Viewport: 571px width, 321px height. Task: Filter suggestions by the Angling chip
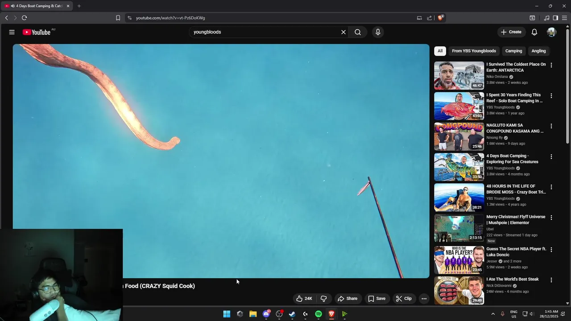538,51
